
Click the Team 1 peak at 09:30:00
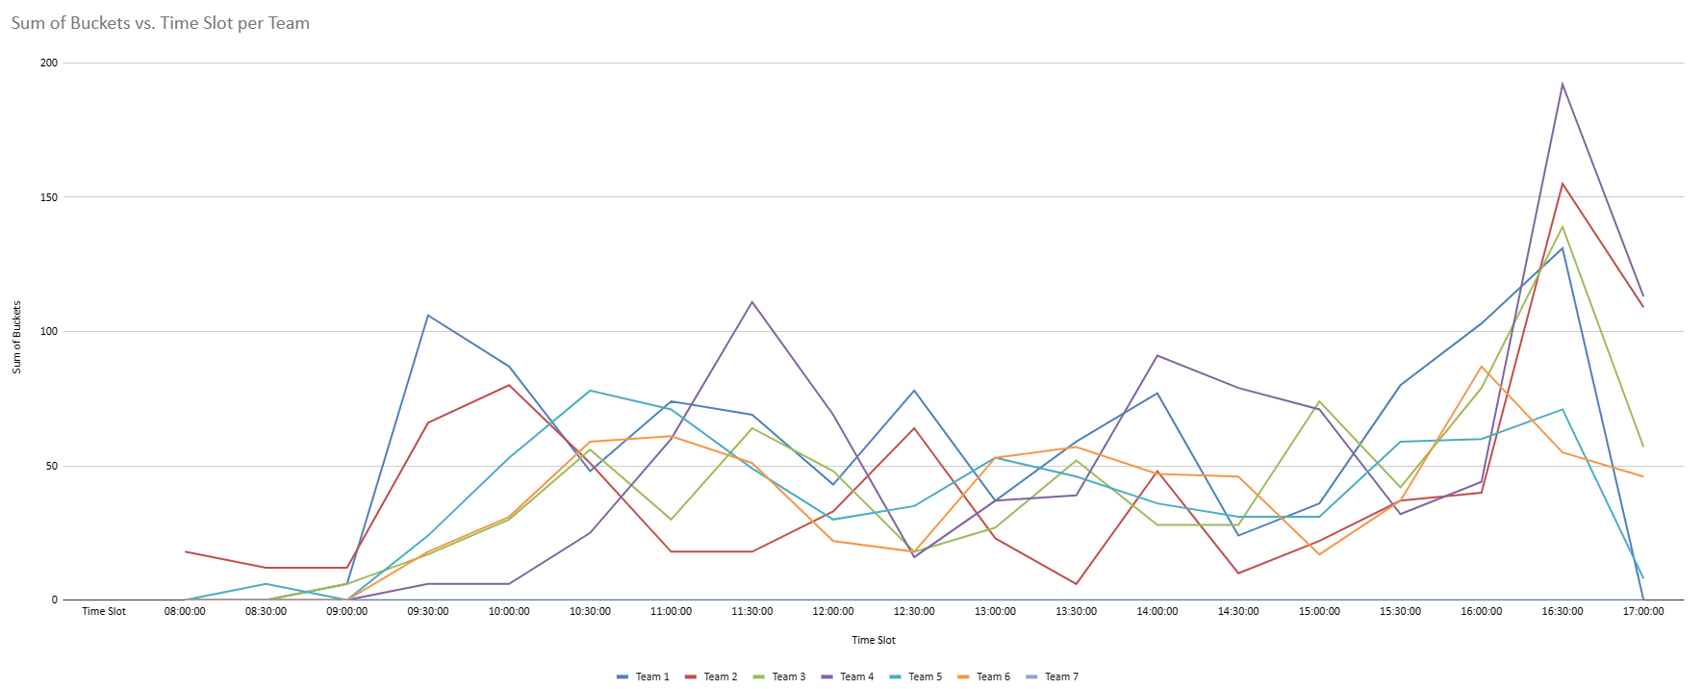pyautogui.click(x=428, y=316)
